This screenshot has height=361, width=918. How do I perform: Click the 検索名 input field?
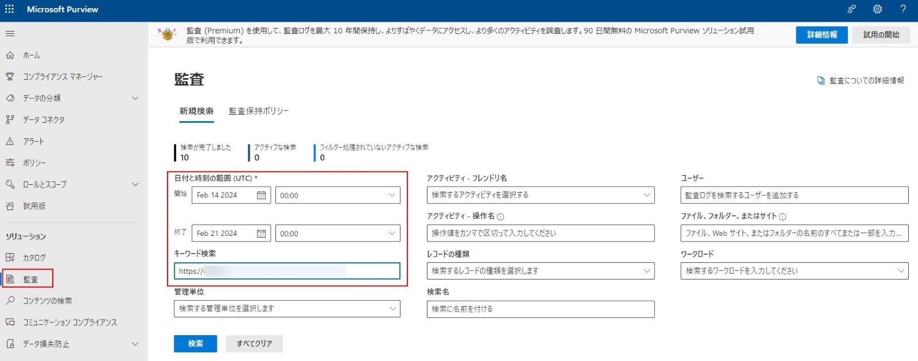[540, 309]
